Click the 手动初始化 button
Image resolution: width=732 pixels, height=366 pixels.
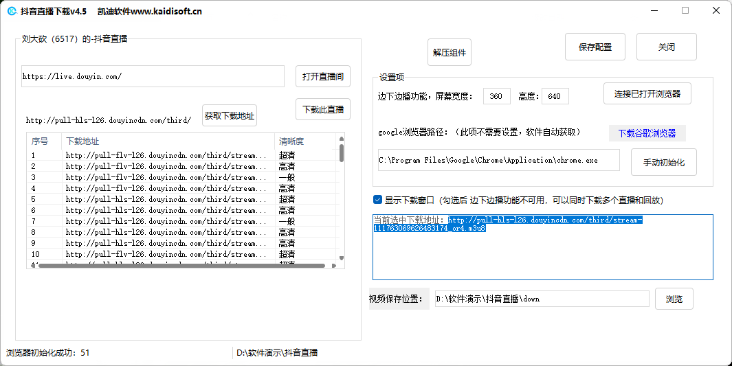pyautogui.click(x=663, y=162)
